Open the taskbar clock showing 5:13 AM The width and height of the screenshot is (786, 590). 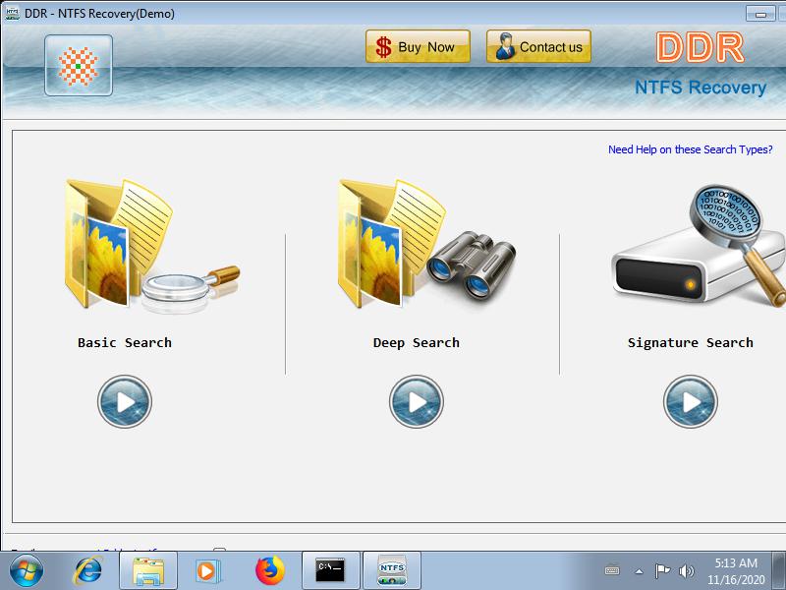(736, 571)
